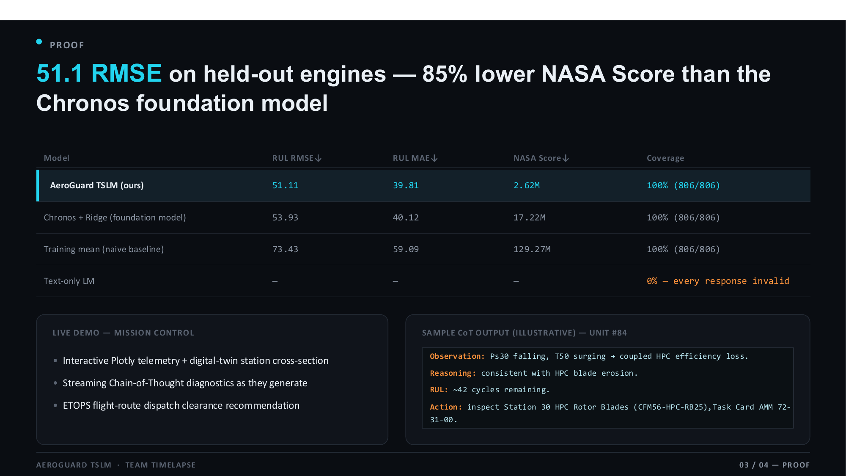The image size is (846, 476).
Task: Click the Reasoning line about blade erosion
Action: click(533, 373)
